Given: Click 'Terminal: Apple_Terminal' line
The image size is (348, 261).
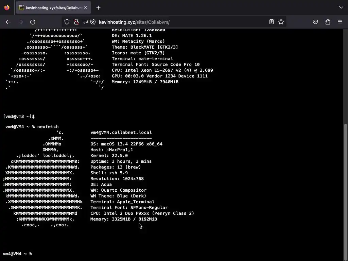Looking at the screenshot, I should point(122,202).
